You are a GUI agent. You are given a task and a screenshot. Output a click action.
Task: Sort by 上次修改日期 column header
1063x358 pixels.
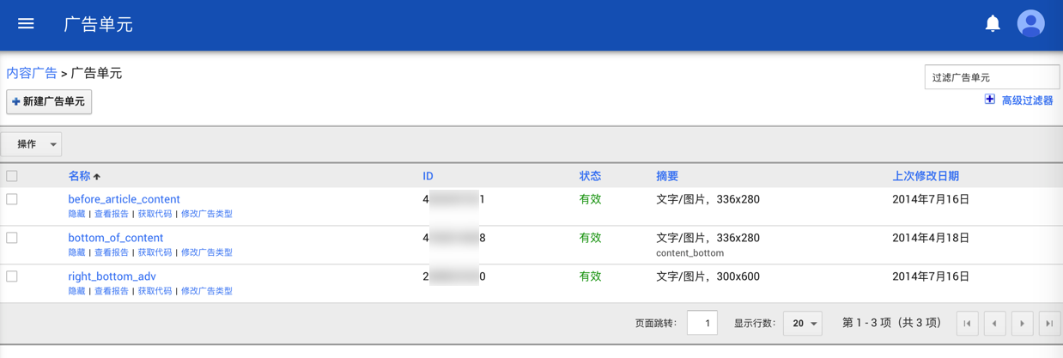click(x=925, y=176)
